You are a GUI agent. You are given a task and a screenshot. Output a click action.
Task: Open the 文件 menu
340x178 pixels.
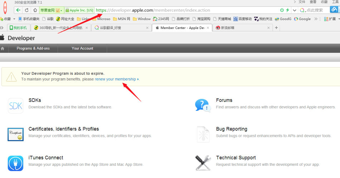click(x=302, y=2)
